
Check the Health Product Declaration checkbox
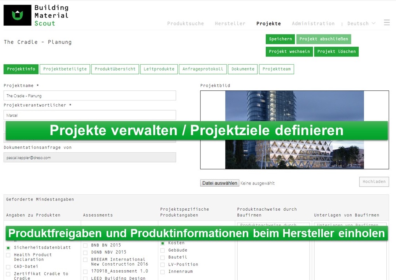coord(8,255)
